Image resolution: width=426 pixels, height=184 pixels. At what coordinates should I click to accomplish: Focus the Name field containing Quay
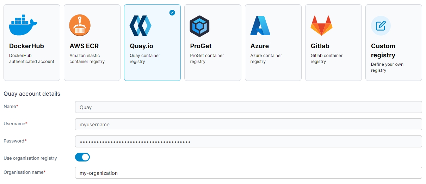[x=248, y=107]
